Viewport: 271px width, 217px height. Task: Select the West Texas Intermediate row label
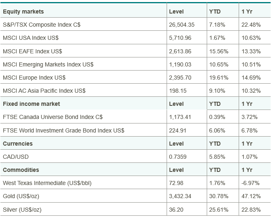(47, 183)
